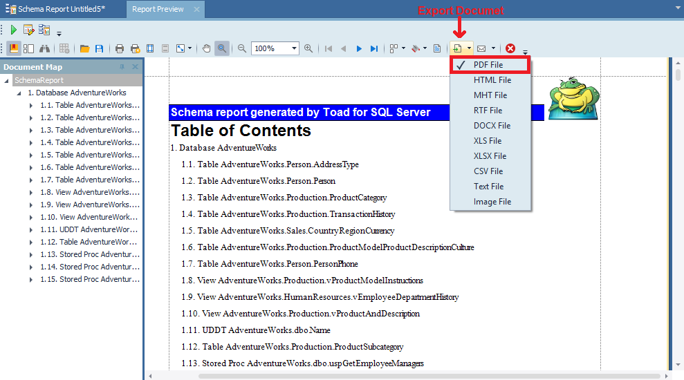Click the Open folder icon
The height and width of the screenshot is (380, 684).
[x=84, y=48]
